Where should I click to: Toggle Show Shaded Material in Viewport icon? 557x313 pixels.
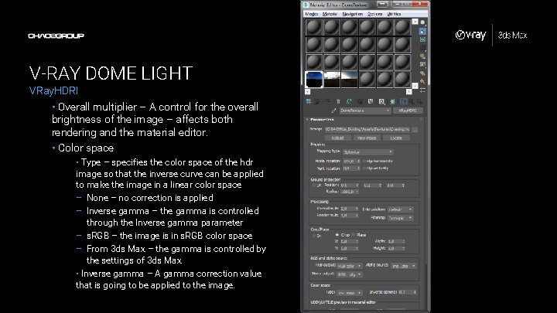pyautogui.click(x=392, y=102)
